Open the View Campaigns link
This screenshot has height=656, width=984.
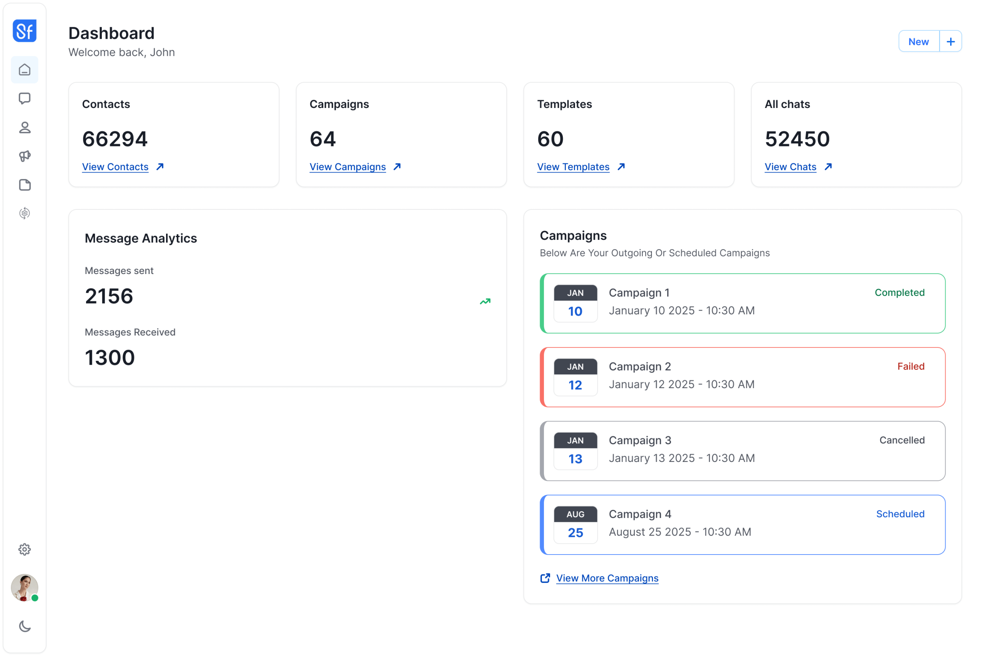pos(347,166)
